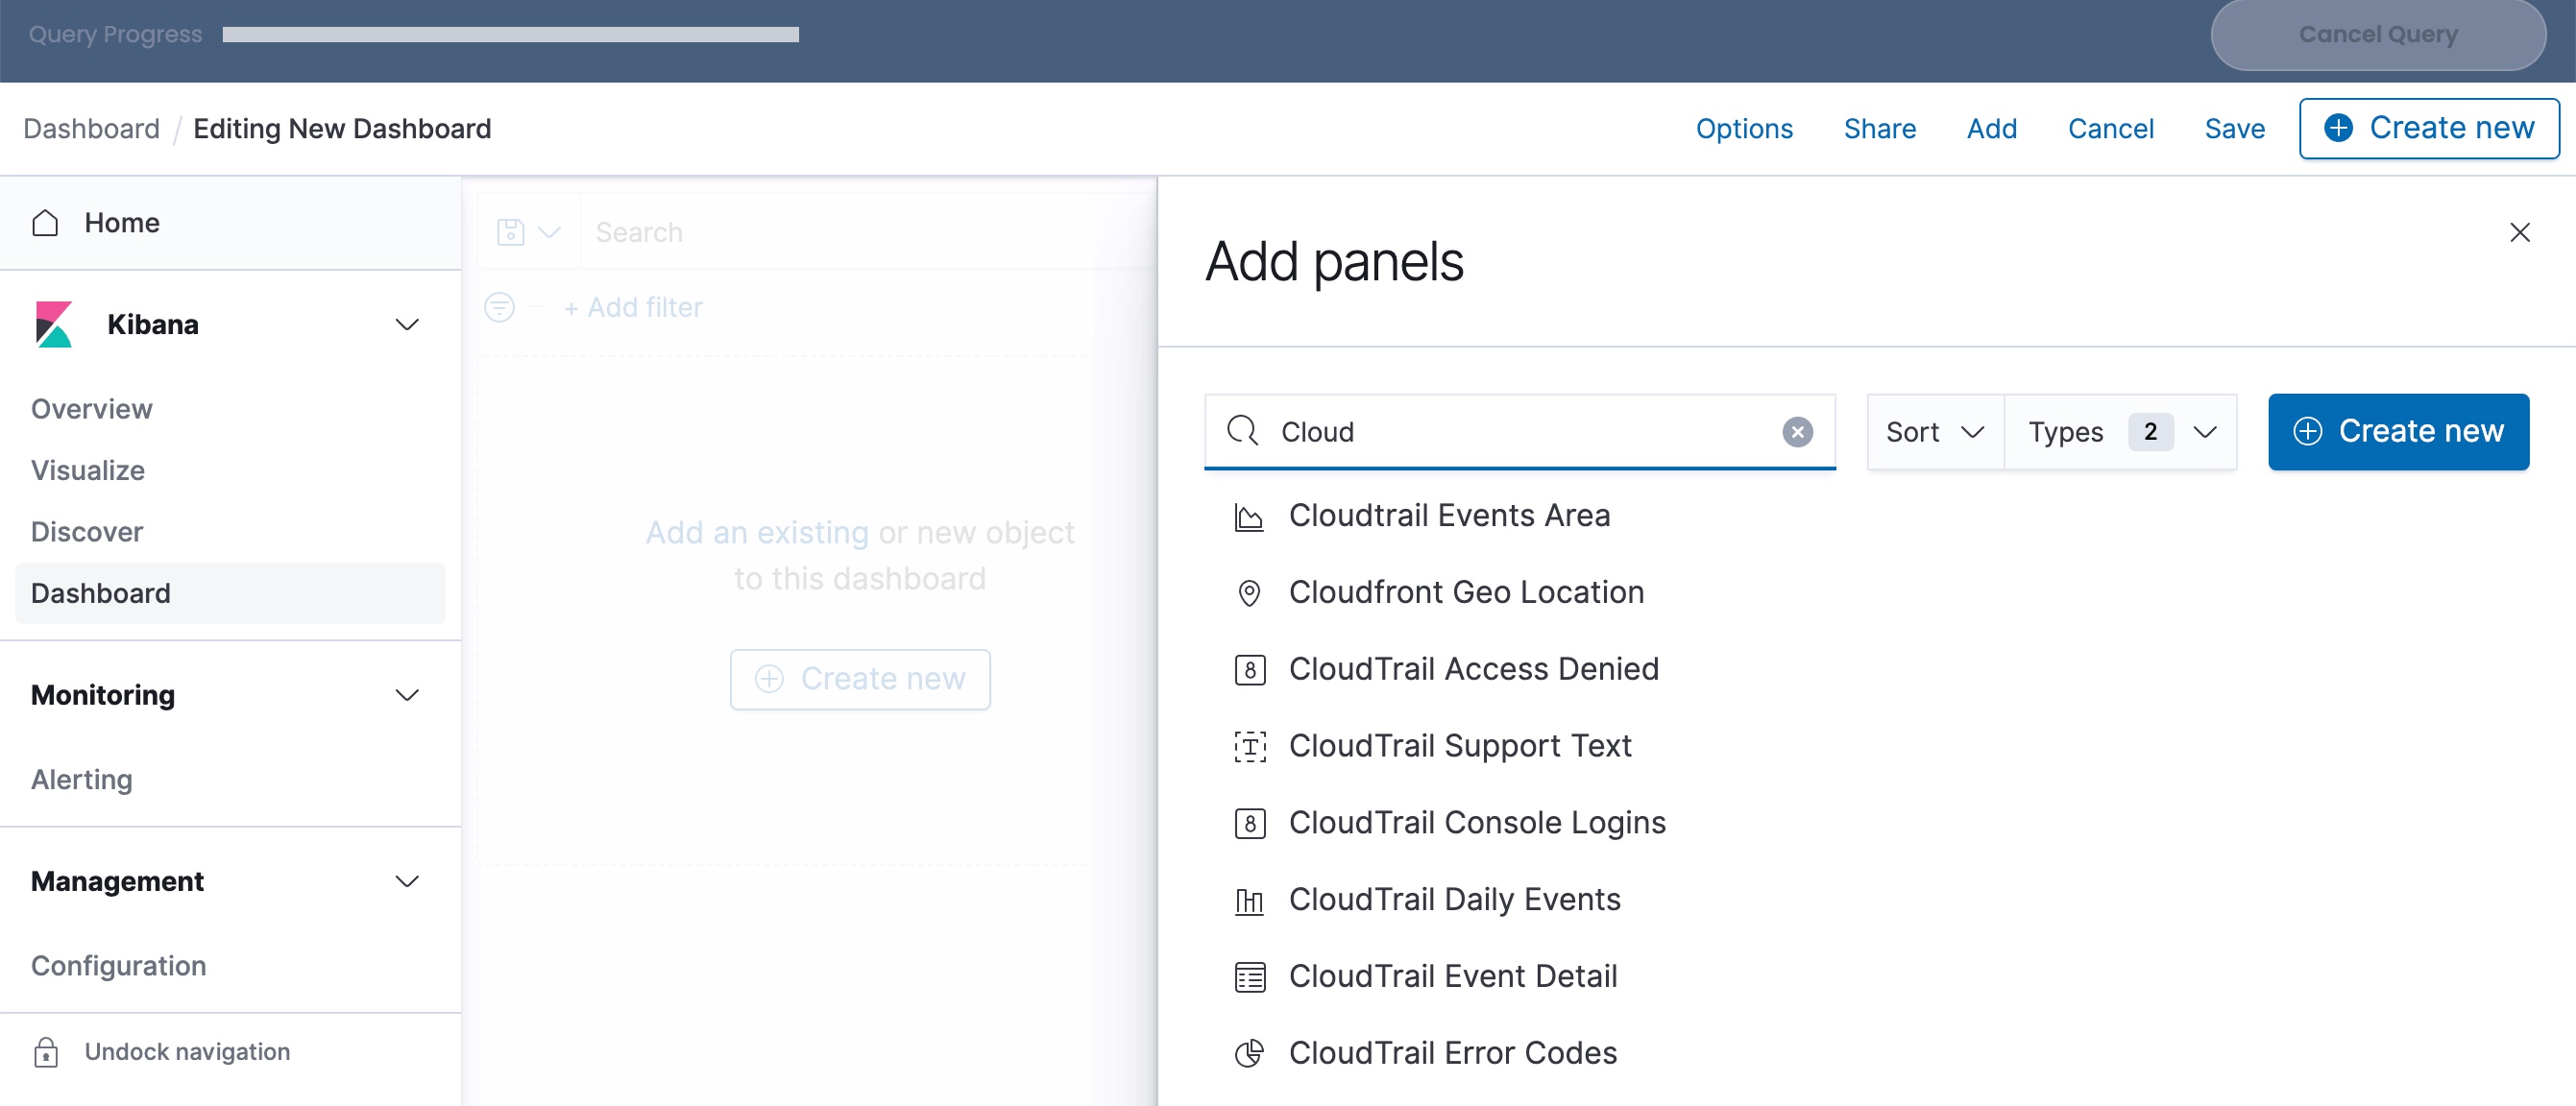Open Overview in Kibana menu
This screenshot has width=2576, height=1106.
coord(92,409)
